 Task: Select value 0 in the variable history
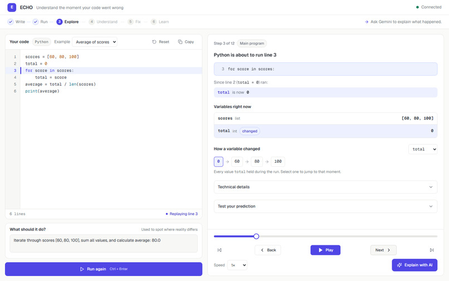pos(218,162)
